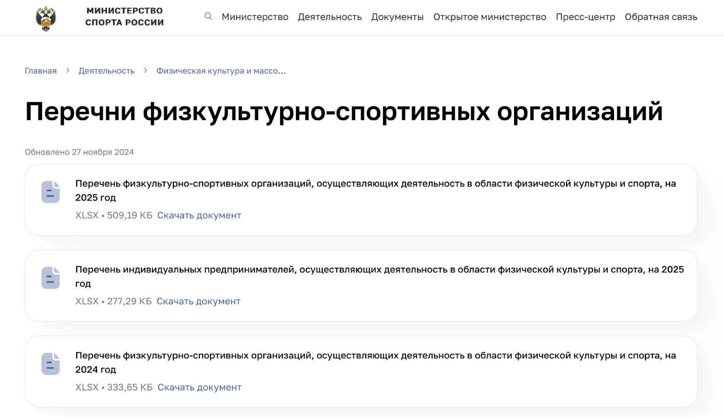The width and height of the screenshot is (724, 418).
Task: Open Деятельность from the breadcrumb trail
Action: (x=107, y=71)
